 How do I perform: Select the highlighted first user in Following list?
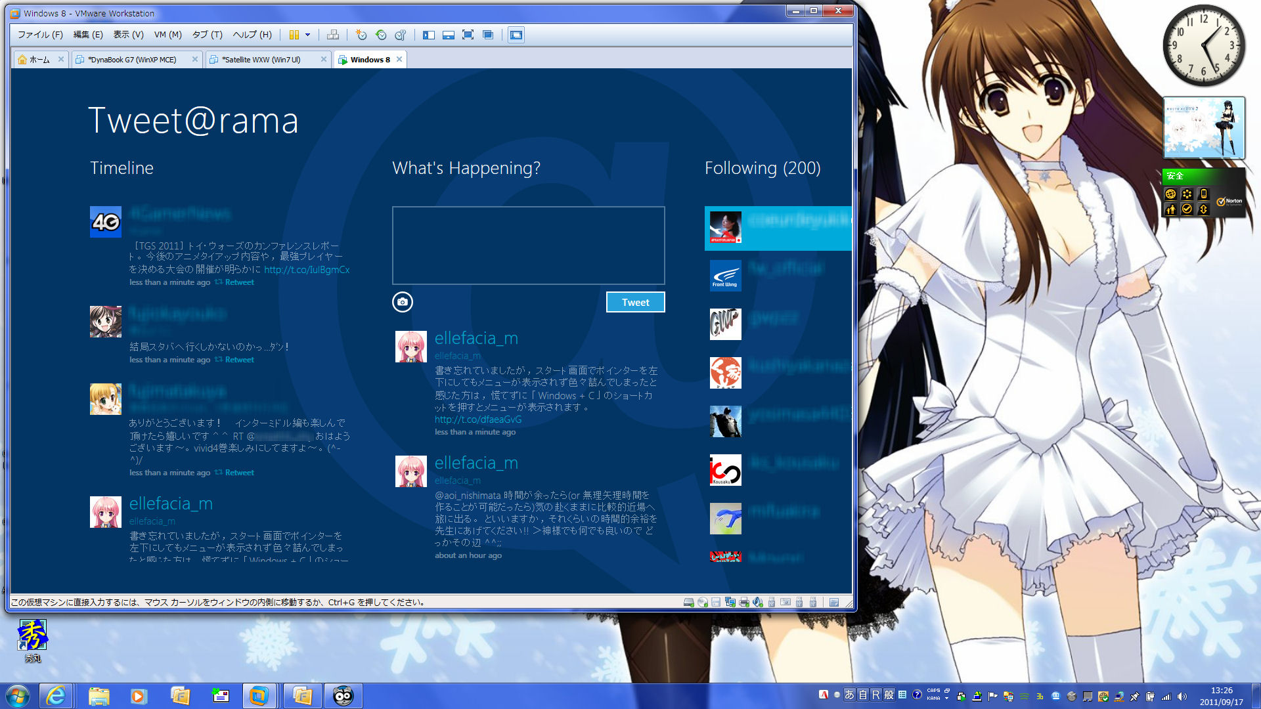778,228
